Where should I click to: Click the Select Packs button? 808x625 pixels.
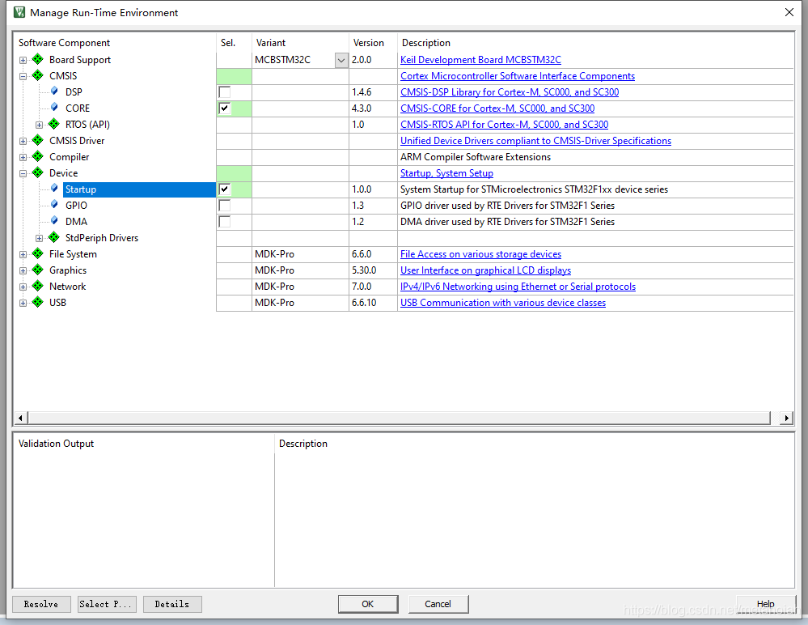coord(108,604)
